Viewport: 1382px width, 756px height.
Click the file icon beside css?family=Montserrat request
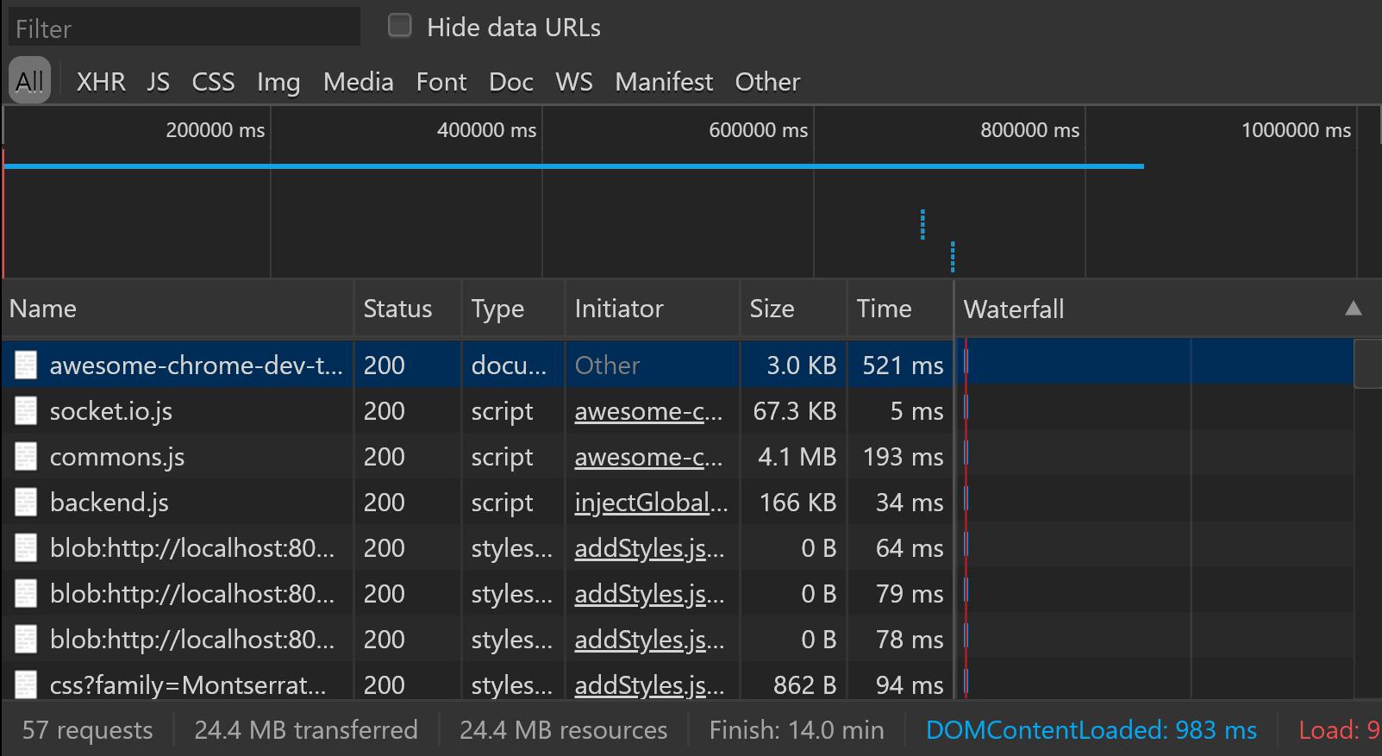(26, 685)
